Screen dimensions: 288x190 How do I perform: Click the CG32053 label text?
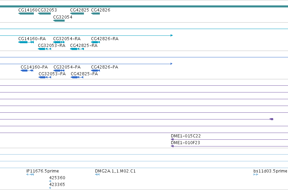point(47,10)
